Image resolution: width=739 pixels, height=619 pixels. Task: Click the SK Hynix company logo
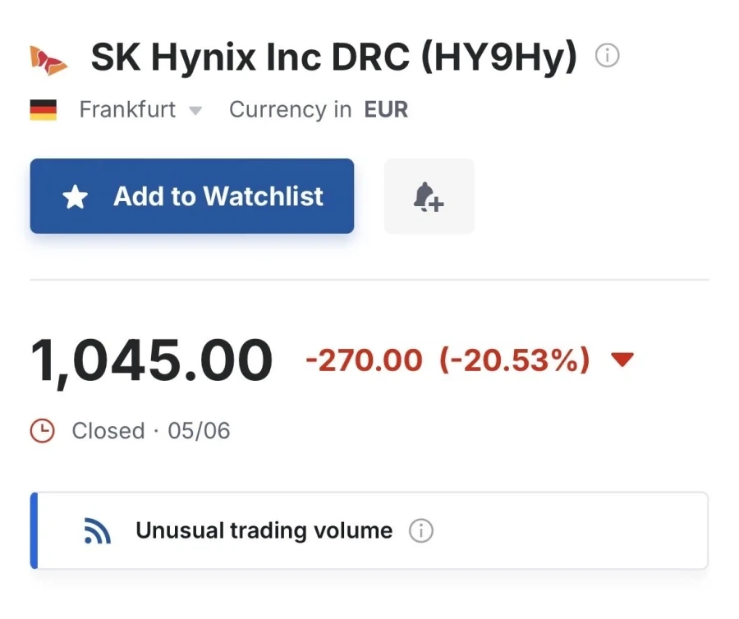[48, 60]
